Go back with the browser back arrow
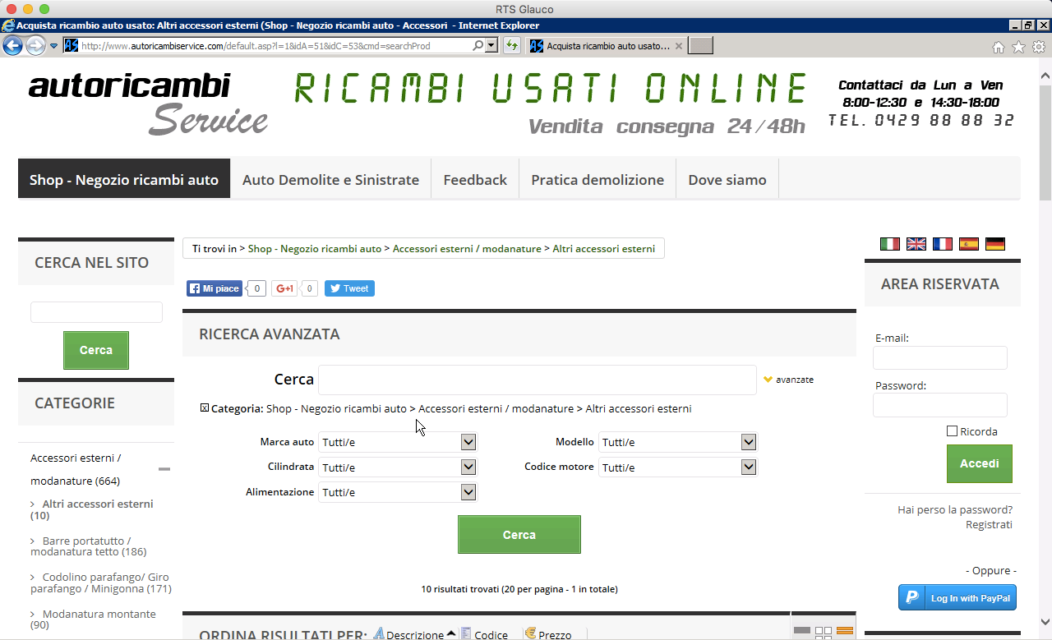Viewport: 1052px width, 640px height. coord(12,45)
